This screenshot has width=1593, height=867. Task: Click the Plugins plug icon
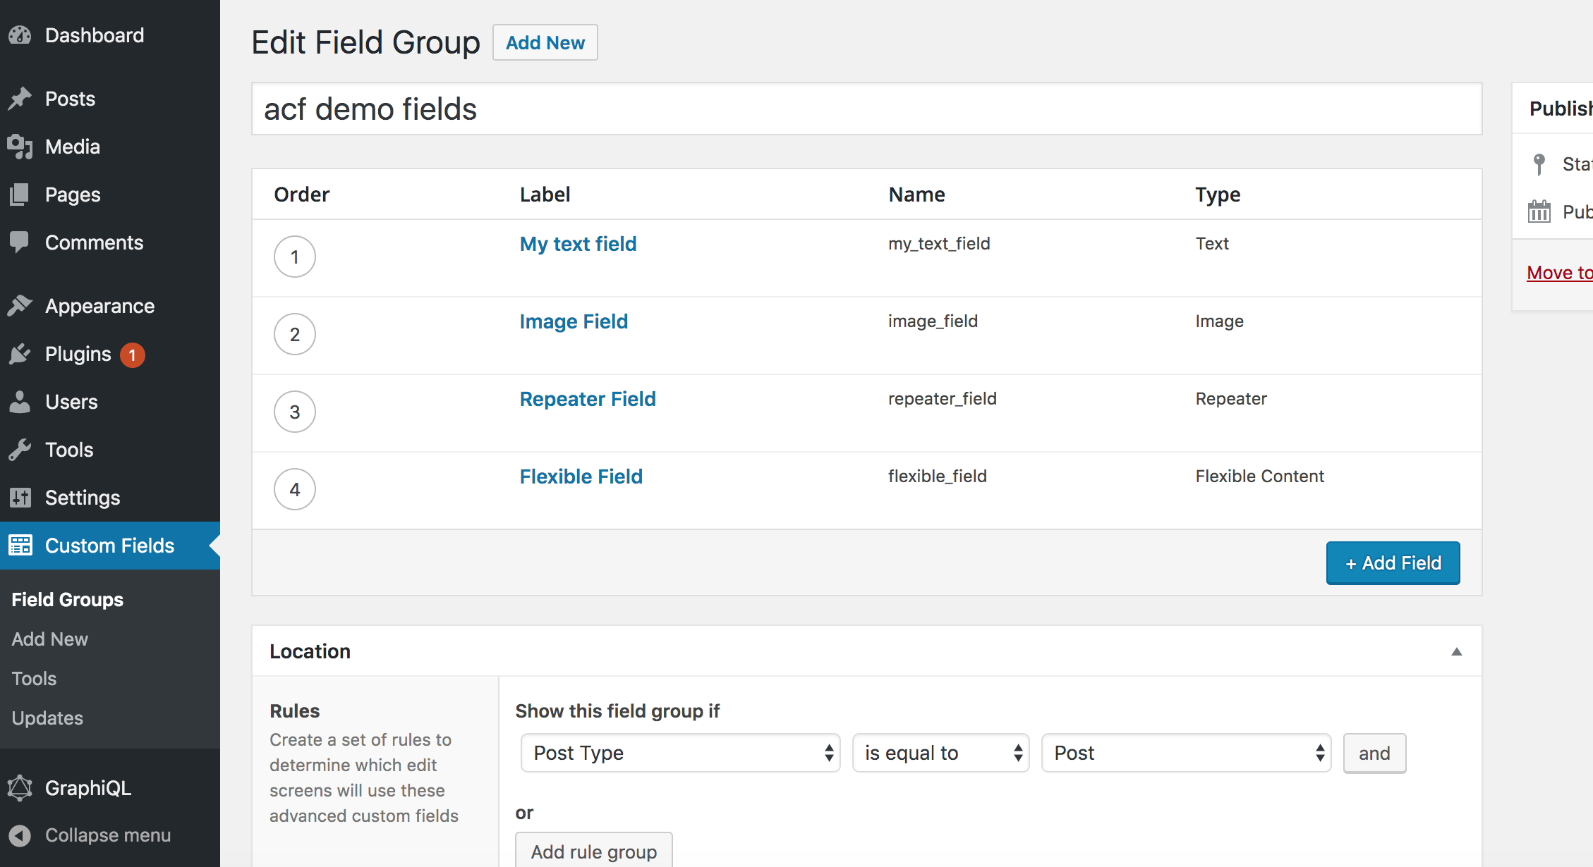(x=20, y=354)
